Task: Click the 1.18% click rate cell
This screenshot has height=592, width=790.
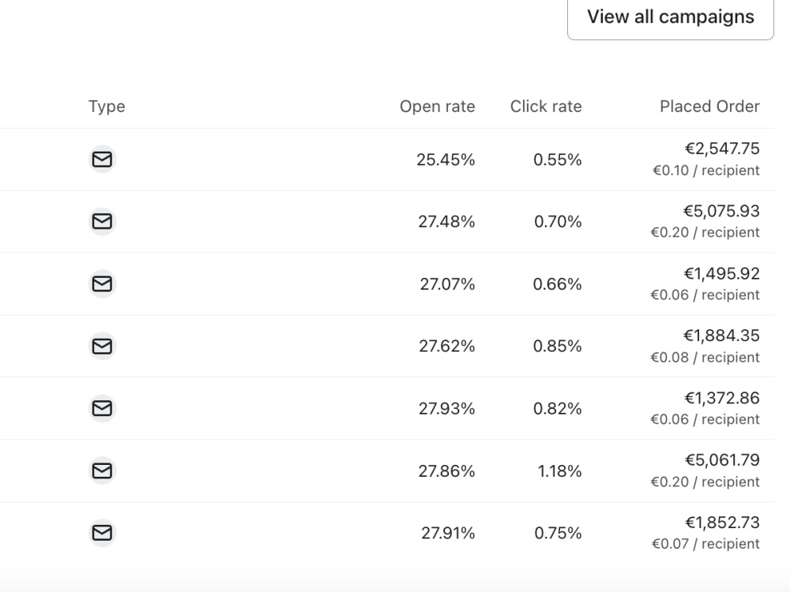Action: coord(560,471)
